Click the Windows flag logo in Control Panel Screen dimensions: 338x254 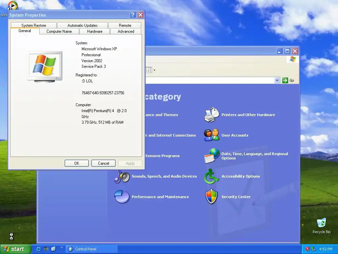292,59
